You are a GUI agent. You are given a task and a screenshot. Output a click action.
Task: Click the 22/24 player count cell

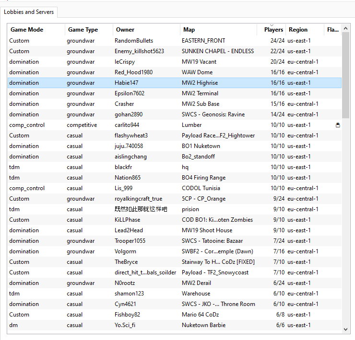click(277, 51)
